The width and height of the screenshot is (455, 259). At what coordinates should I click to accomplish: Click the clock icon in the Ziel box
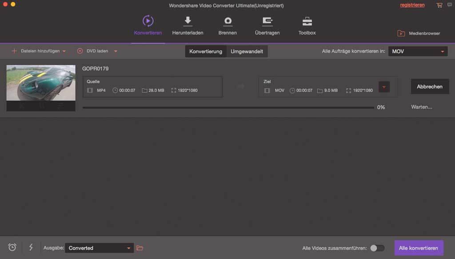tap(292, 91)
